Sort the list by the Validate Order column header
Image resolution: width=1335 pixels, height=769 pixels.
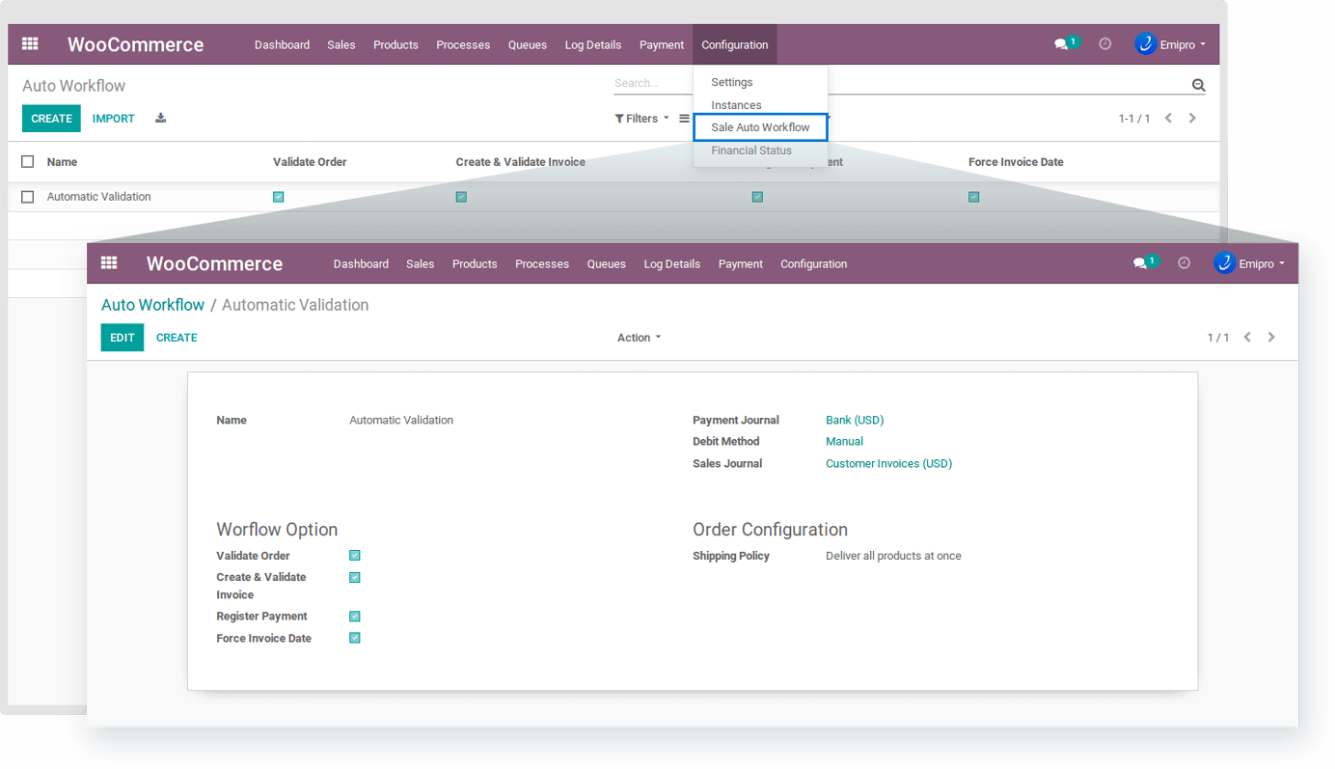[x=310, y=162]
